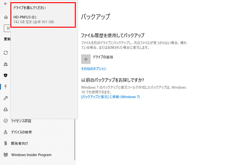Click the back arrow in Settings

tap(5, 4)
